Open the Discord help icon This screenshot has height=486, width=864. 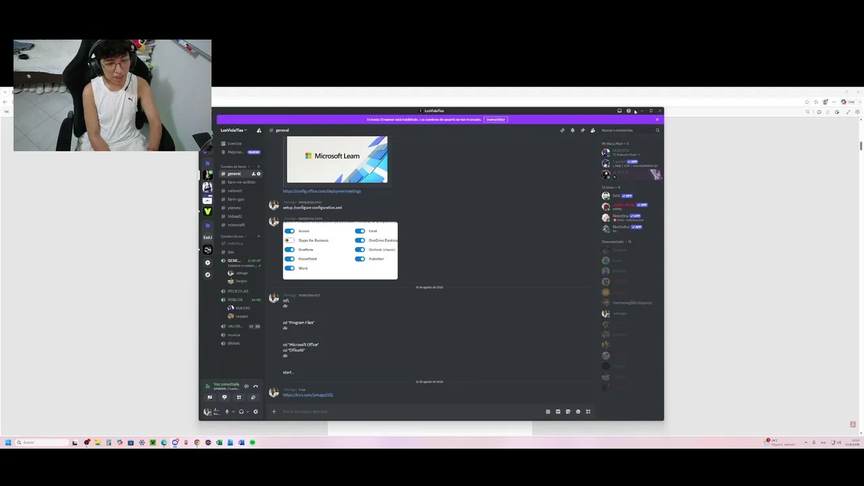pos(628,111)
